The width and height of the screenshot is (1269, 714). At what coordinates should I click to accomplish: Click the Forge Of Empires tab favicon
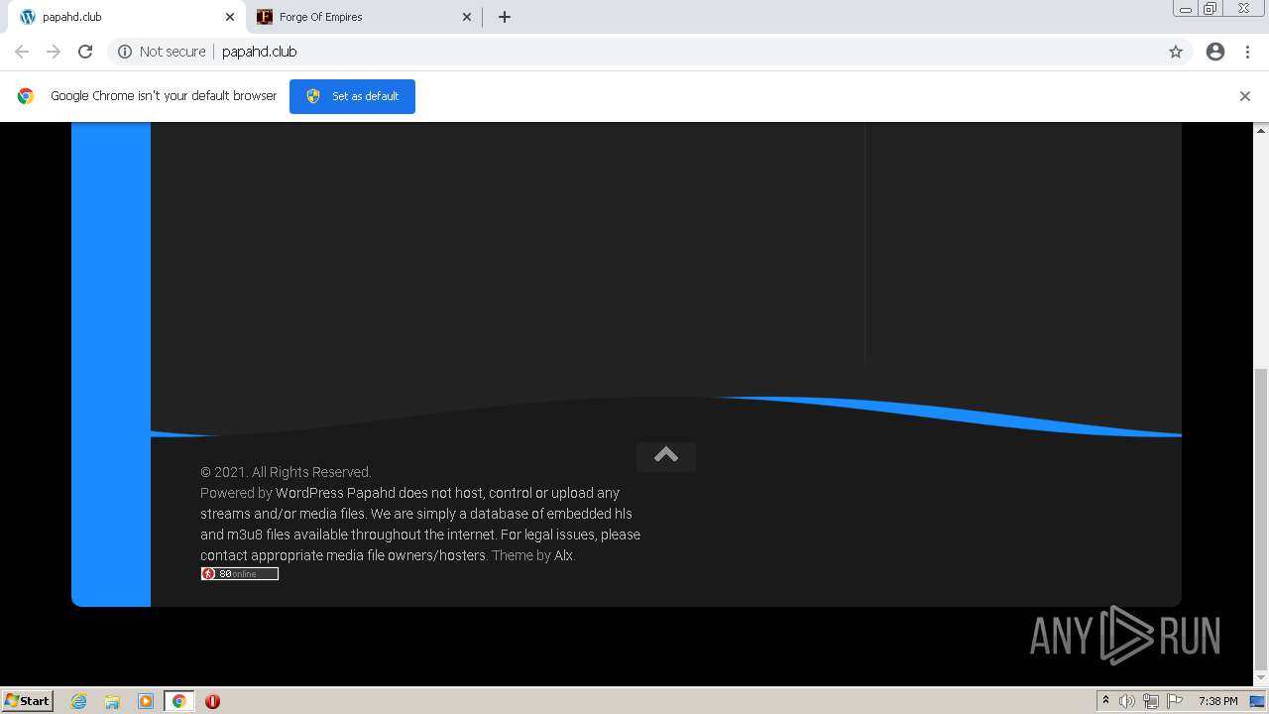coord(265,17)
